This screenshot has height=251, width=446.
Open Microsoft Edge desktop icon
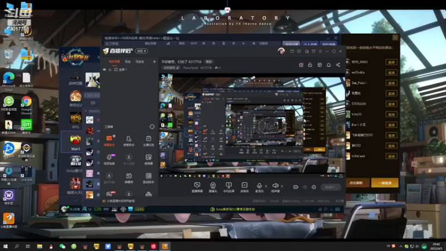click(9, 81)
